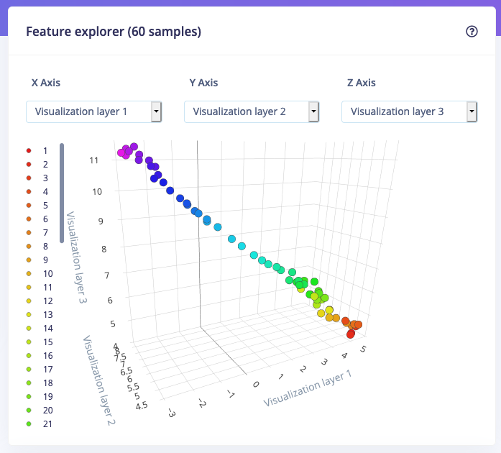Click the green marker of legend item 20
The width and height of the screenshot is (501, 453).
pos(29,410)
